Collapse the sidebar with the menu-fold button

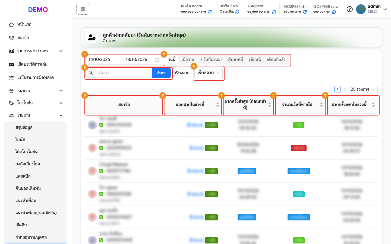click(x=83, y=9)
